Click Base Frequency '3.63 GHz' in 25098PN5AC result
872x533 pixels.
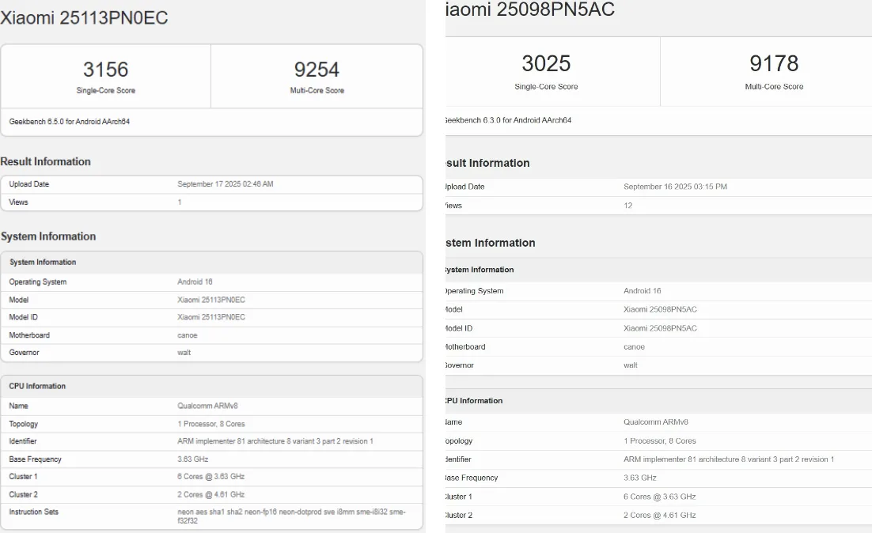click(640, 478)
